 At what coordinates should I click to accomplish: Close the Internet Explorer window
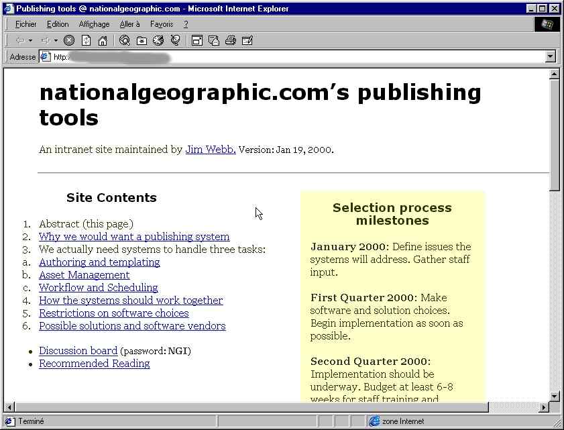555,8
